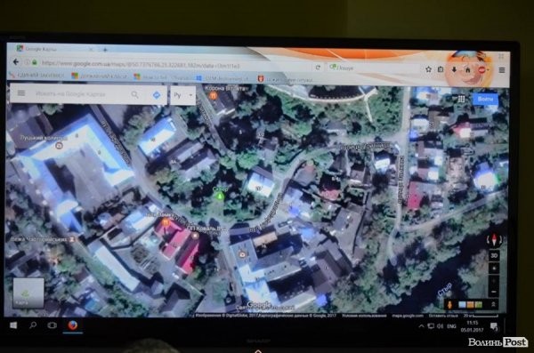
Task: Close the Google Карты tab
Action: point(91,49)
